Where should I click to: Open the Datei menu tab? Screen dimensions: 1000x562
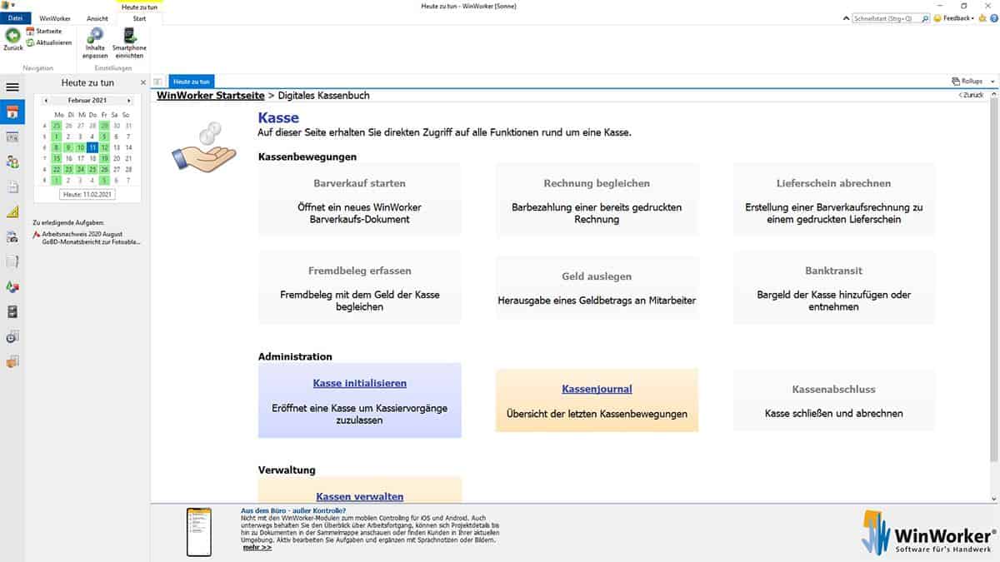[x=15, y=18]
